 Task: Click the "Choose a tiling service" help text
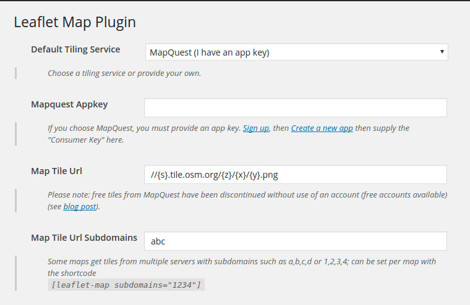click(x=124, y=73)
